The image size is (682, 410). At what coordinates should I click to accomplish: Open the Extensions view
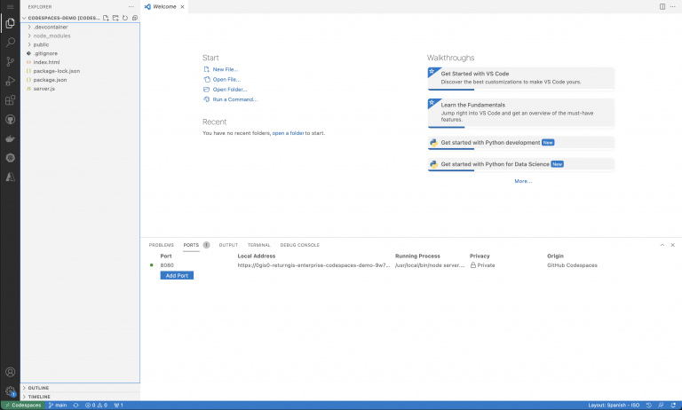coord(11,100)
